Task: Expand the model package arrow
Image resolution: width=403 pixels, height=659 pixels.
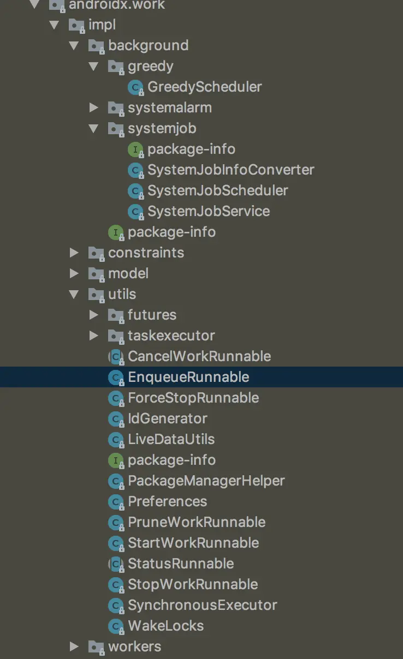Action: [74, 274]
